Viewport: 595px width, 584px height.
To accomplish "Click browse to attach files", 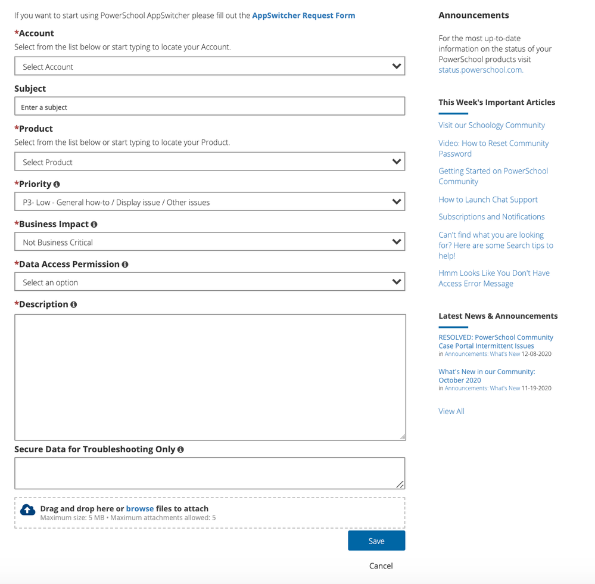I will [x=139, y=508].
